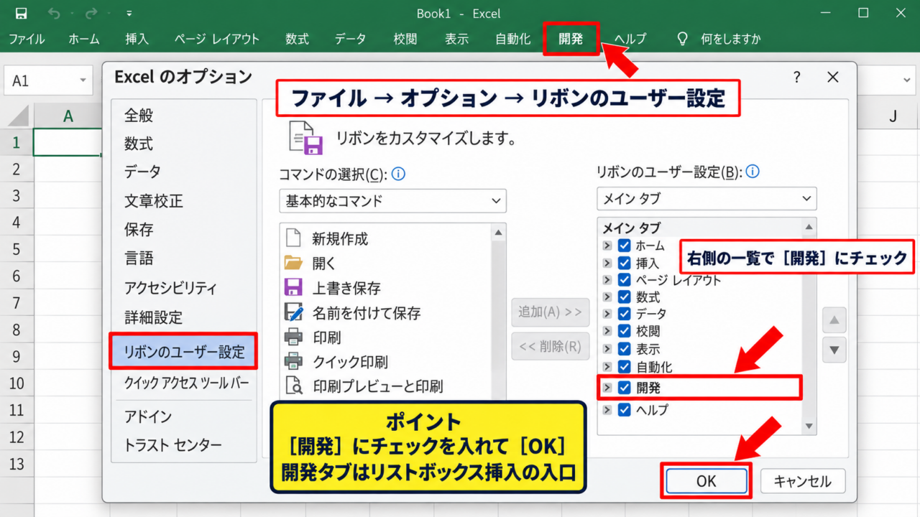
Task: Open the A1 name box dropdown
Action: pyautogui.click(x=83, y=80)
